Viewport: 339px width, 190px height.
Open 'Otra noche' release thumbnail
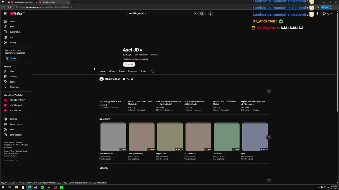pyautogui.click(x=227, y=137)
